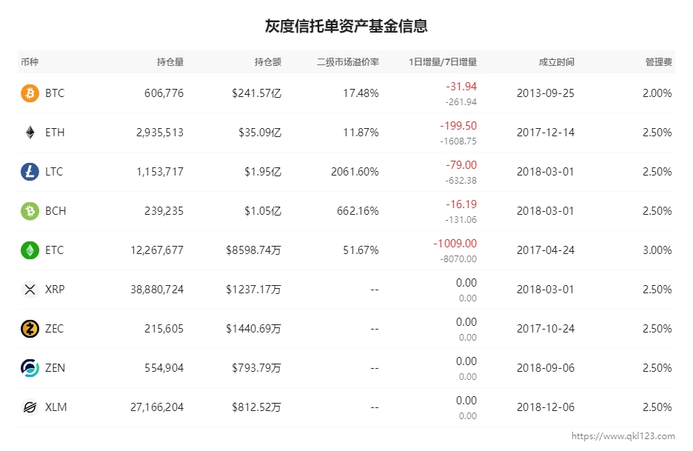Click the $793.79万 ZEN amount
Screen dimensions: 693x451
[x=257, y=368]
